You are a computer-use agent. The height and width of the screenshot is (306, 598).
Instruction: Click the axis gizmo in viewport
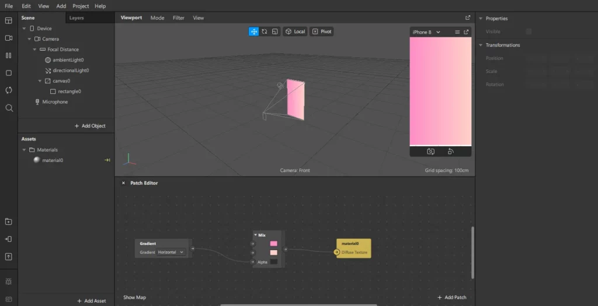pyautogui.click(x=129, y=160)
